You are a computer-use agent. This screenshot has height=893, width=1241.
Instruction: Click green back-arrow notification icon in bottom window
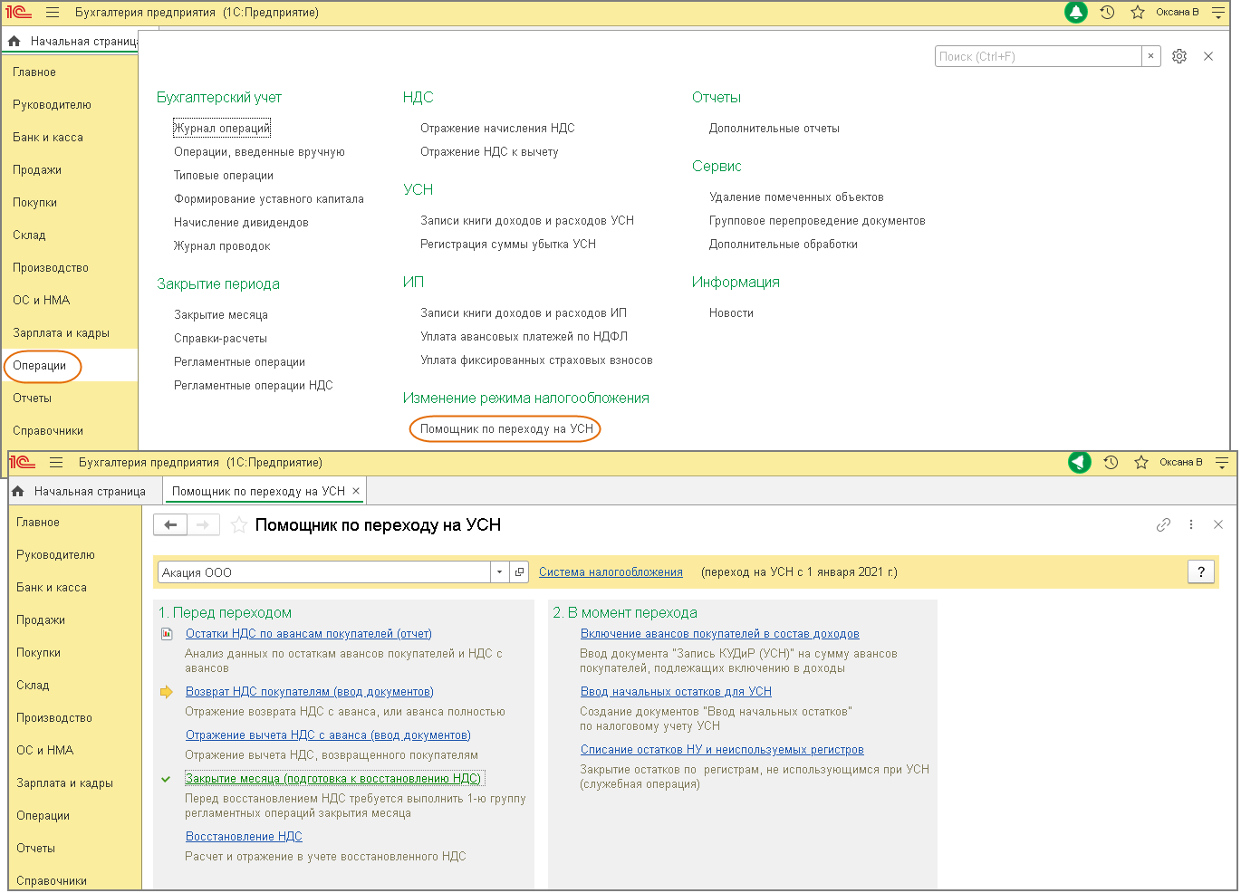coord(1080,462)
